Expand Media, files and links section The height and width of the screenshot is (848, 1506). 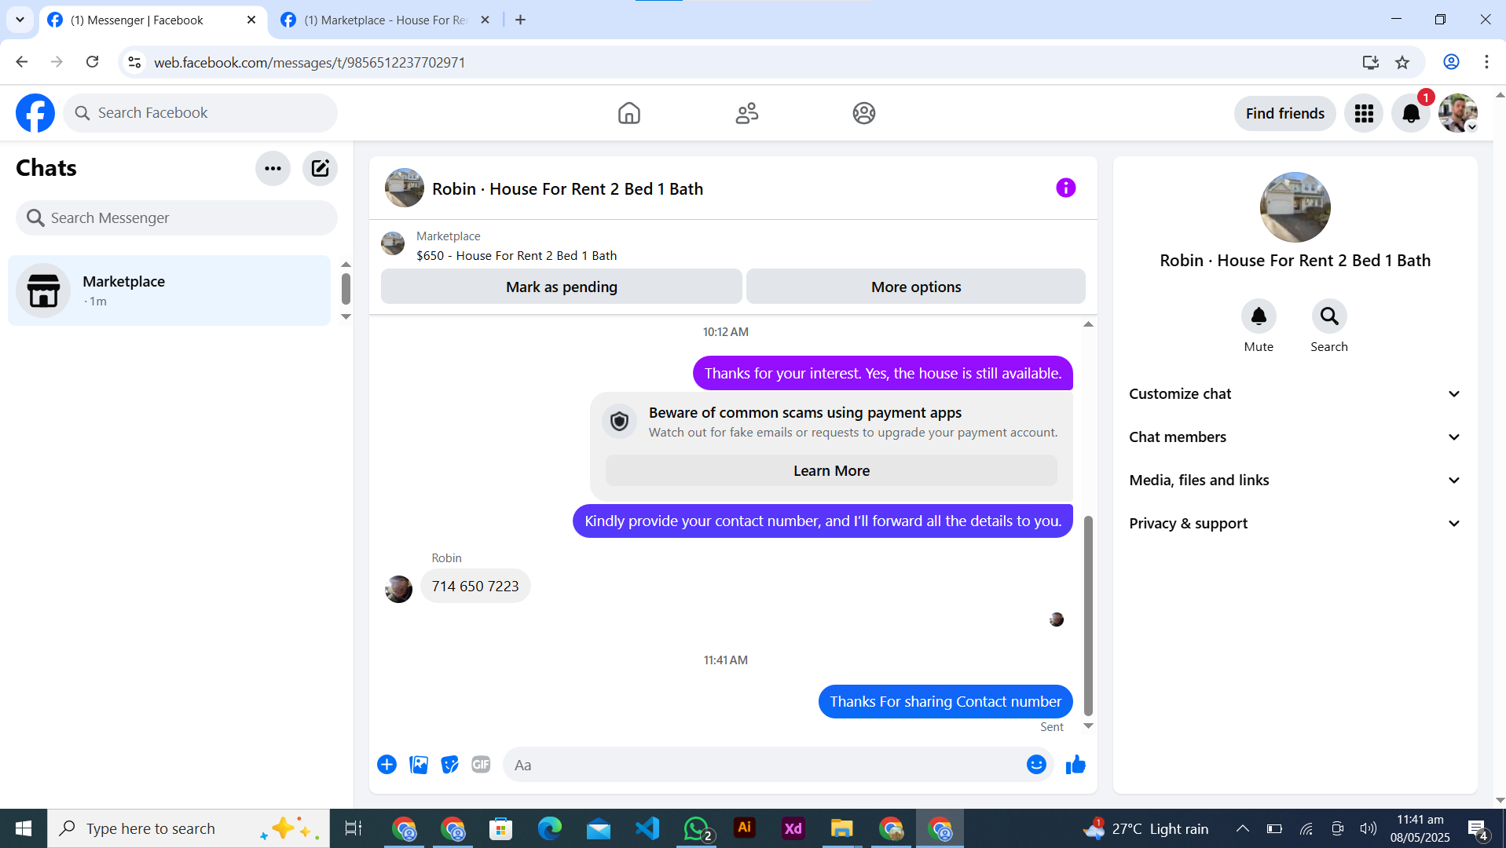point(1295,481)
